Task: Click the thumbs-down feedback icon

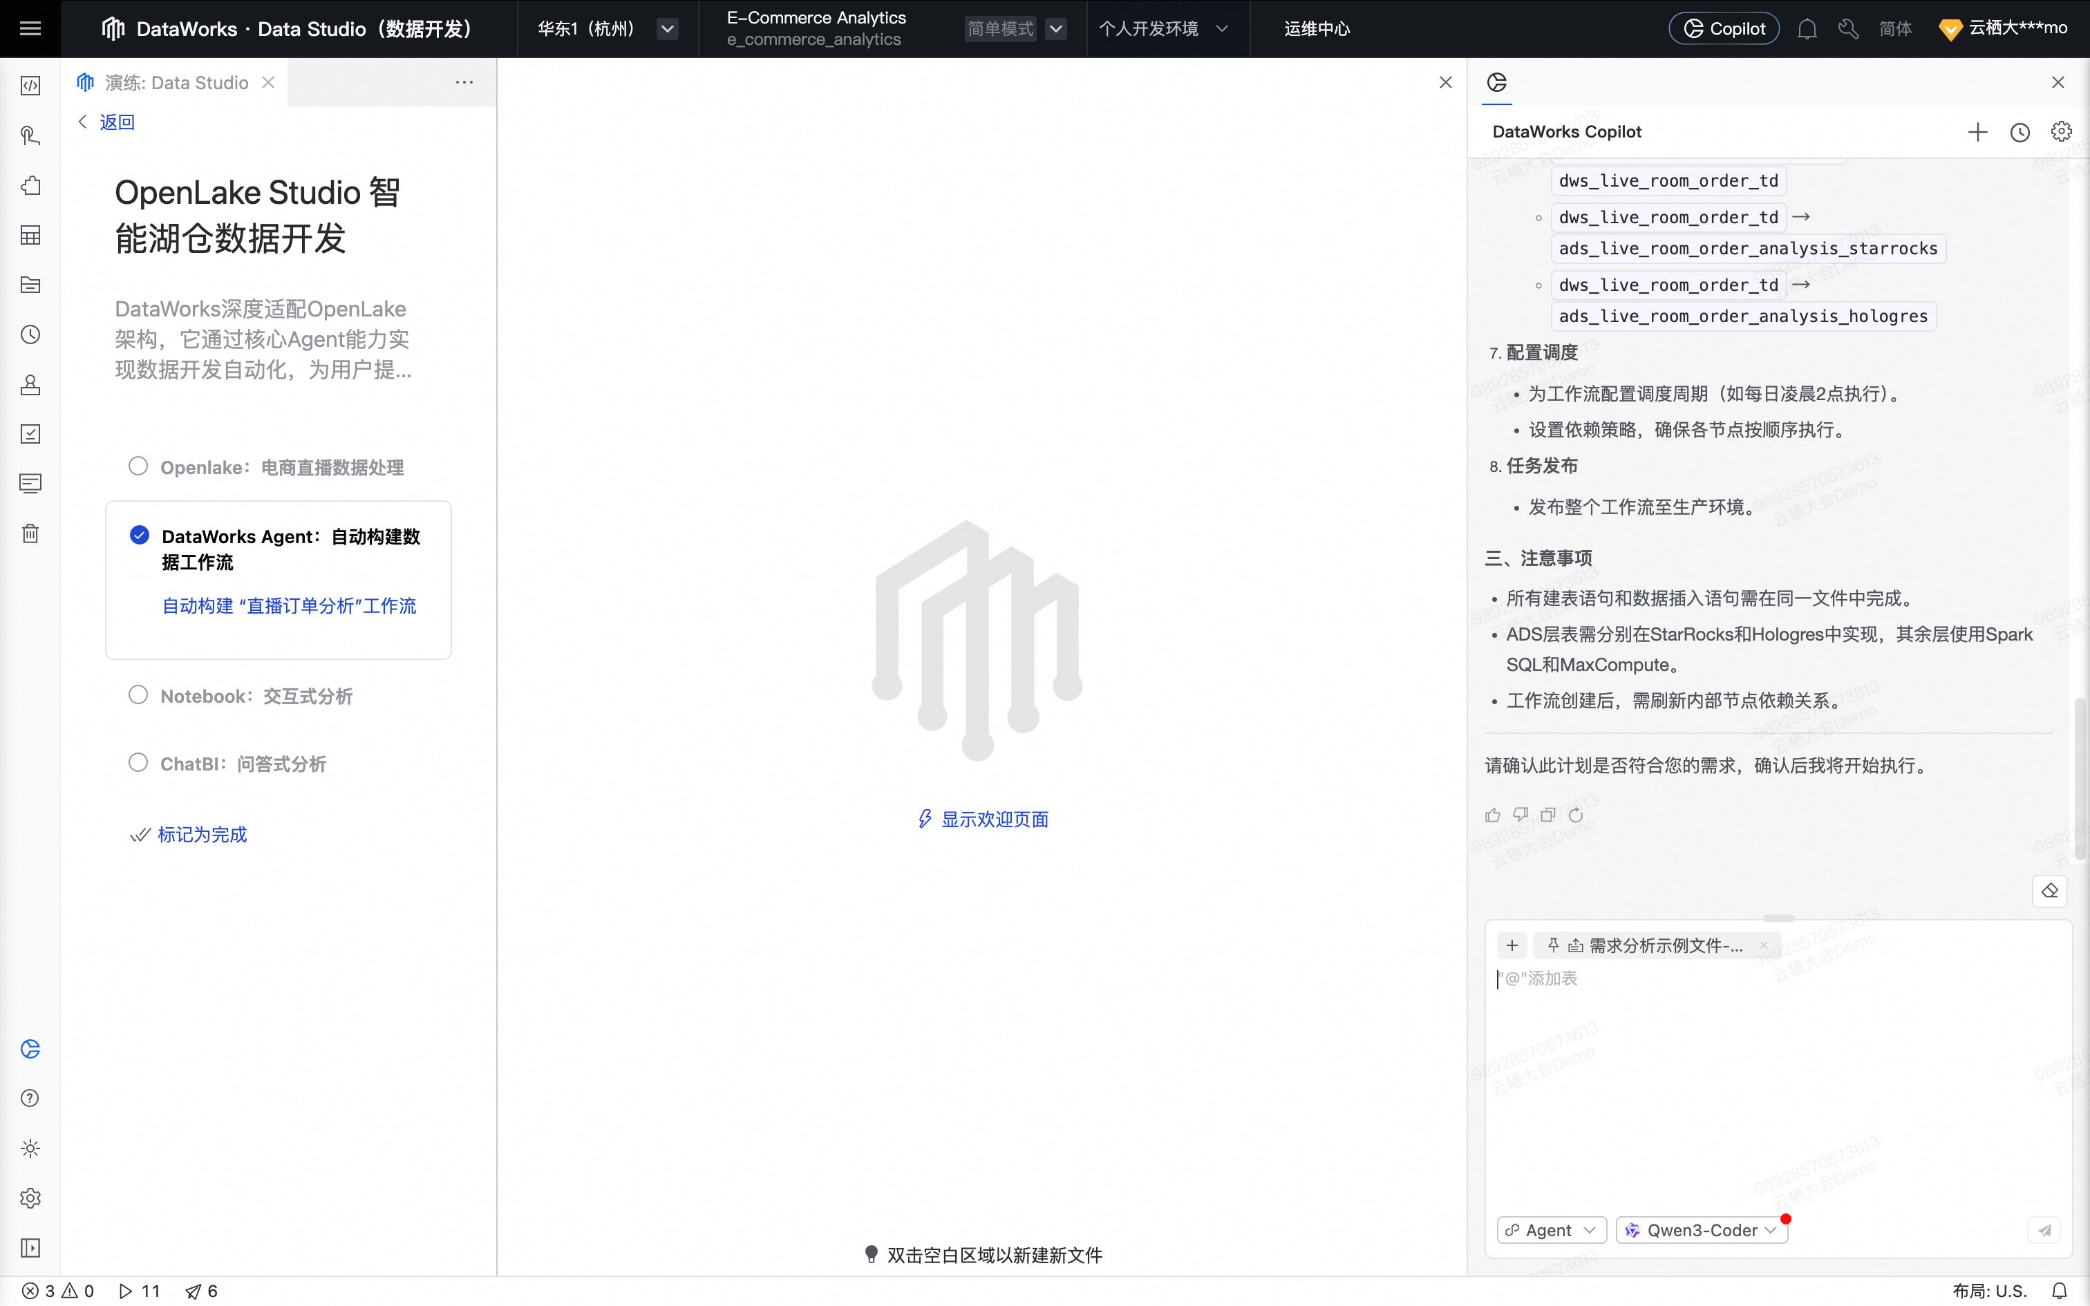Action: (1520, 815)
